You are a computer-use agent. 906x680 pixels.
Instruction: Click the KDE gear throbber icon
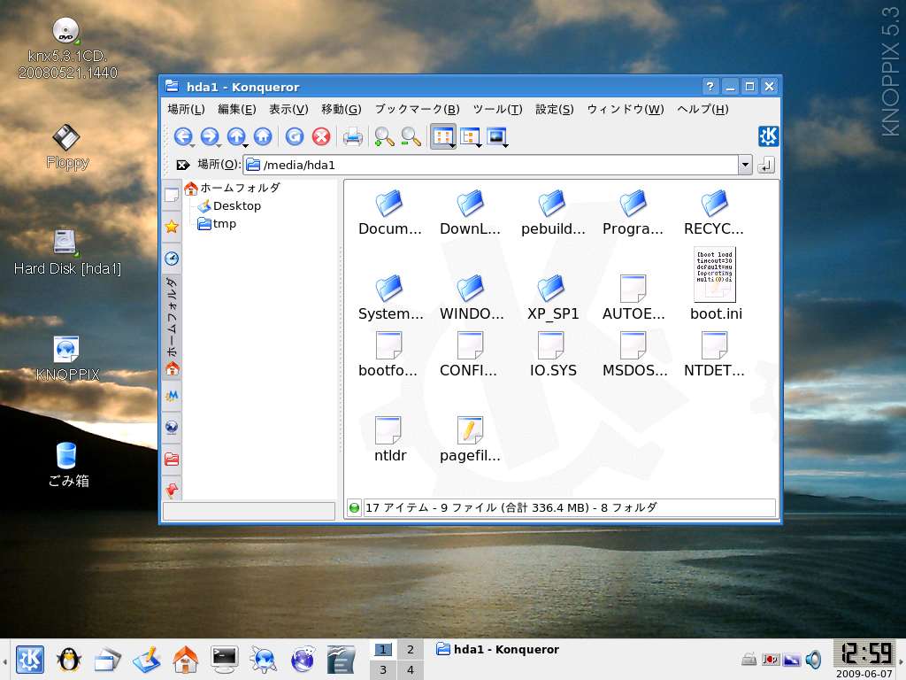pyautogui.click(x=769, y=136)
